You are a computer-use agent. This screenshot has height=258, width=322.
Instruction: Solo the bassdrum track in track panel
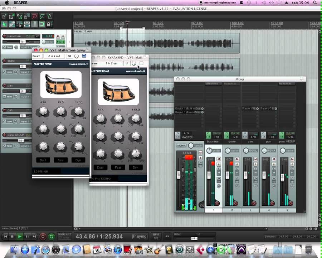point(63,36)
